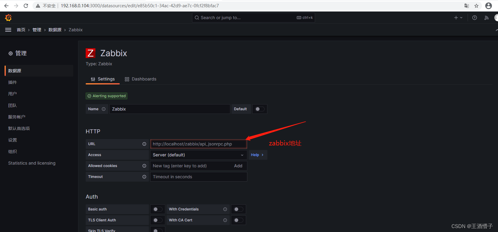
Task: Open the Grafana help question icon
Action: (x=475, y=18)
